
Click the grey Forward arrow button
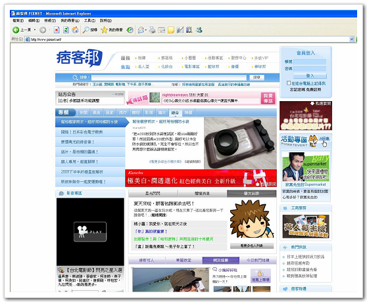[43, 30]
